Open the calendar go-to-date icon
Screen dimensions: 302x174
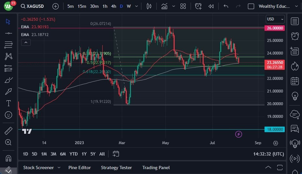tap(116, 154)
